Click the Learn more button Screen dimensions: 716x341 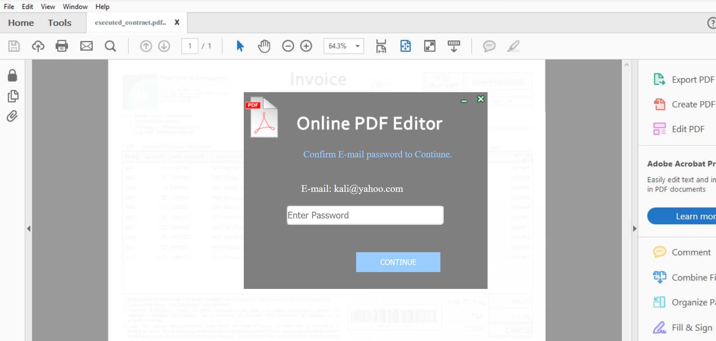click(x=682, y=216)
